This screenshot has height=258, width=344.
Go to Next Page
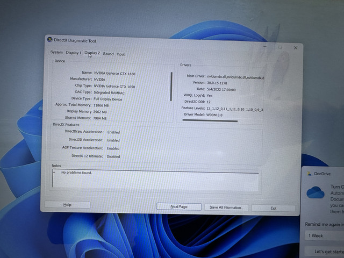point(179,206)
